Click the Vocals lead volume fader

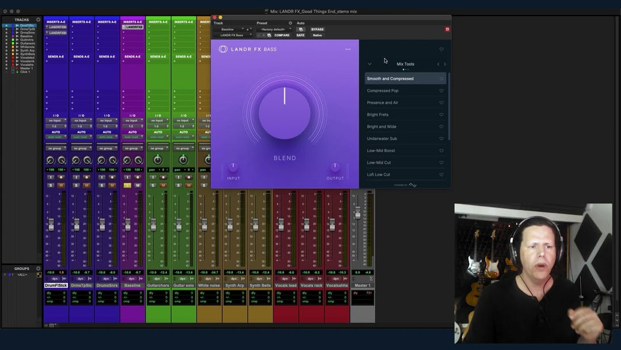point(281,225)
